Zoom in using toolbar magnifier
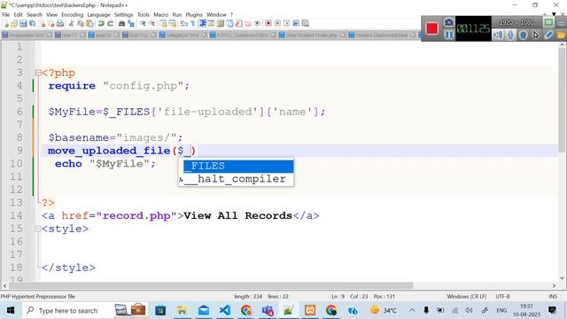Screen dimensions: 567x319 [143, 24]
